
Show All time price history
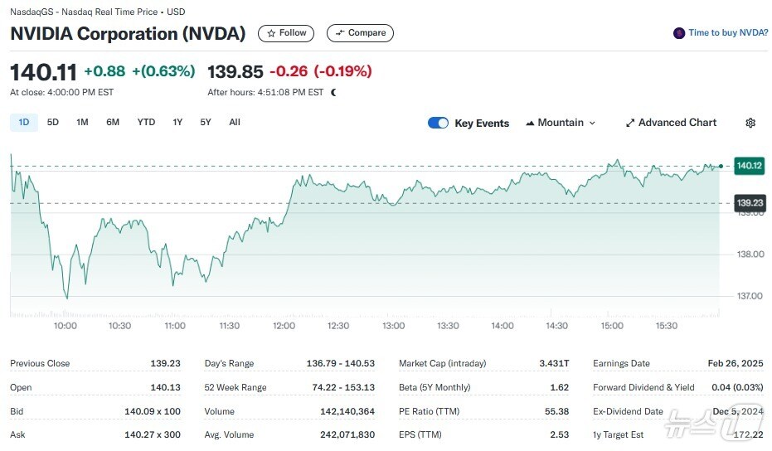[235, 123]
